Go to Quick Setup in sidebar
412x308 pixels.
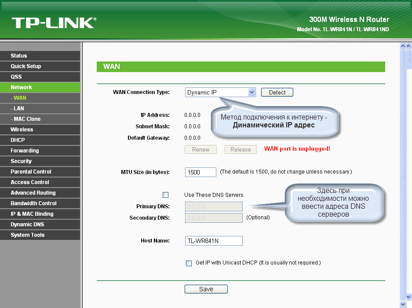click(26, 66)
